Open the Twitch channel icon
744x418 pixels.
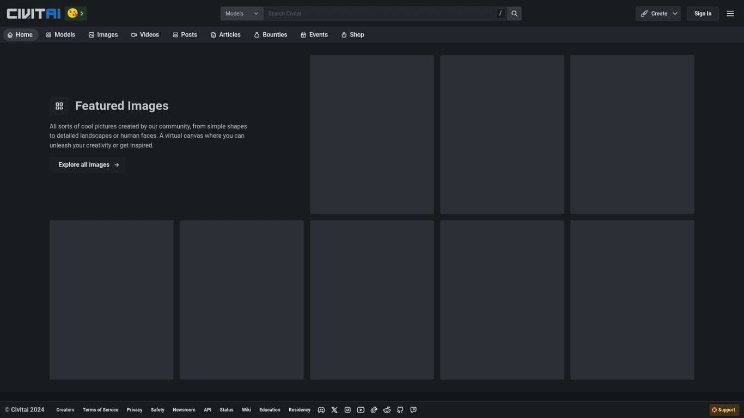click(x=413, y=410)
